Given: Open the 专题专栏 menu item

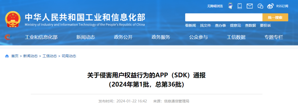Looking at the screenshot, I should tap(274, 37).
